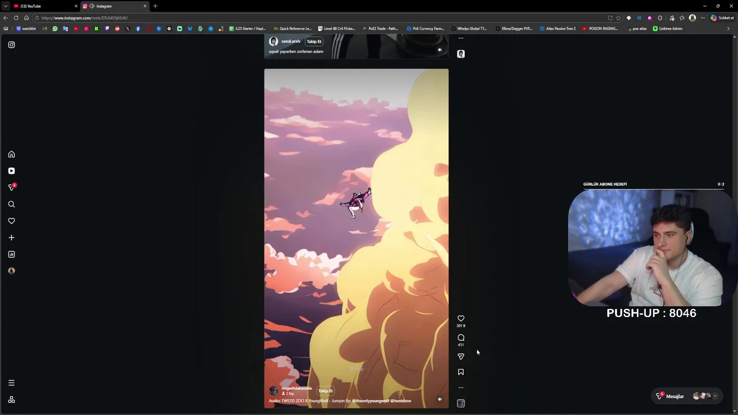The height and width of the screenshot is (415, 738).
Task: Go back in browser history
Action: [6, 18]
